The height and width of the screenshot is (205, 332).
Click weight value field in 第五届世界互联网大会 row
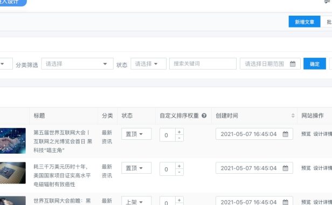point(168,135)
